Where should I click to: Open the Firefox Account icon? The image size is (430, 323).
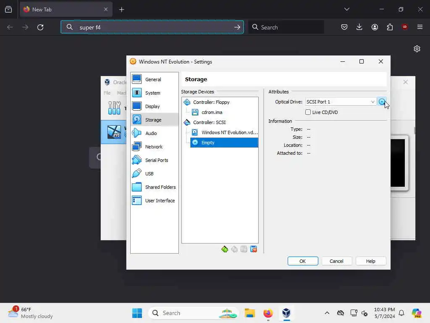[x=375, y=27]
